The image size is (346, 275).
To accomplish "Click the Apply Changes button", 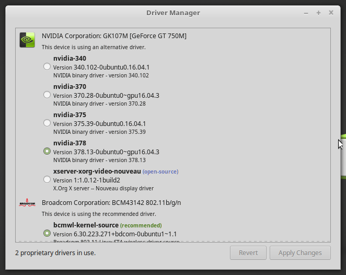I will tap(300, 253).
